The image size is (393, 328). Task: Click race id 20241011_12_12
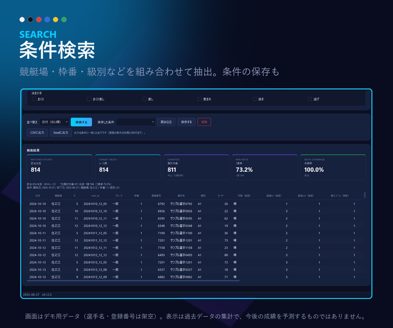(x=95, y=241)
